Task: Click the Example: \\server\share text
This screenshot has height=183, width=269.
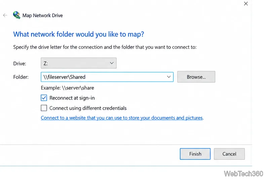Action: tap(68, 88)
